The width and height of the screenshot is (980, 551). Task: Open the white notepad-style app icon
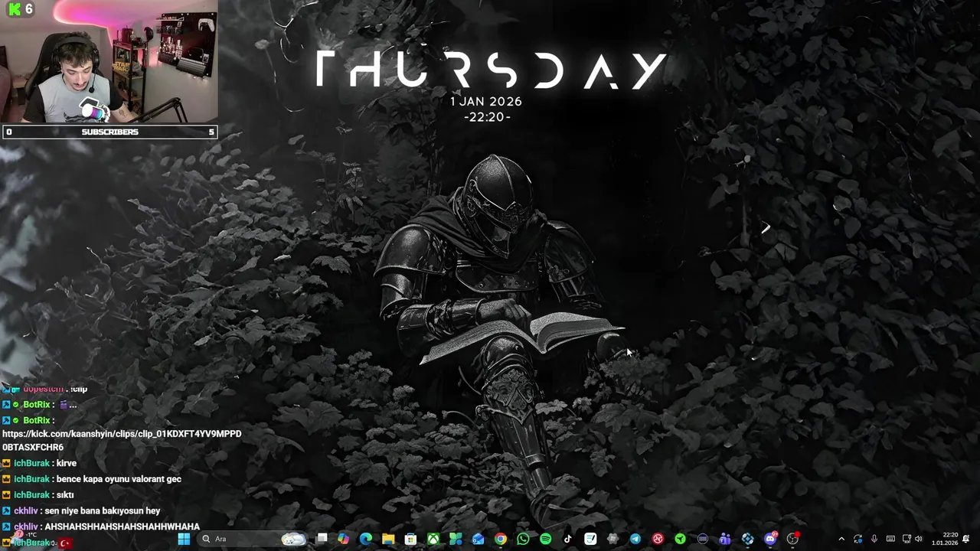point(590,539)
